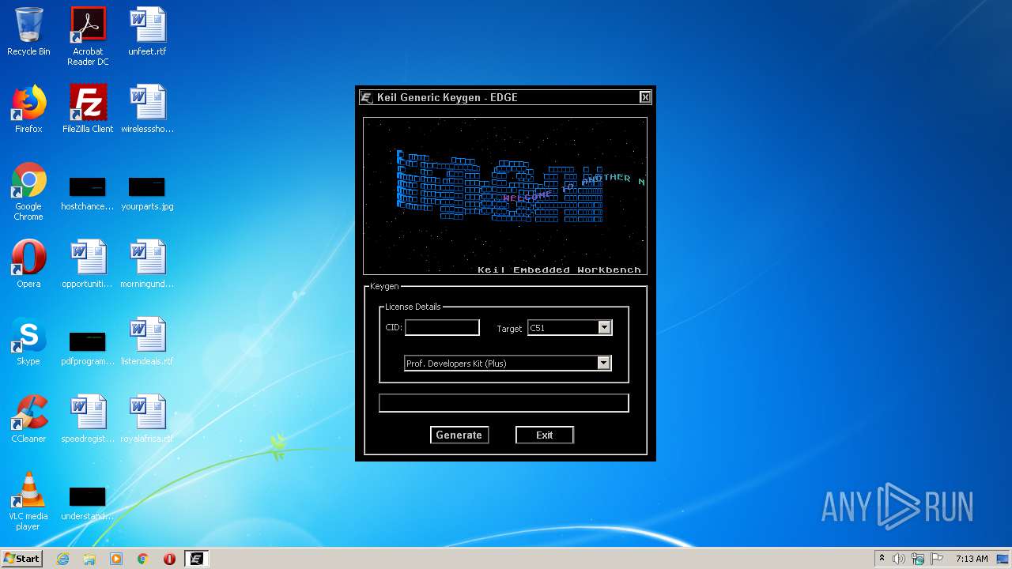Launch Firefox from the desktop
The width and height of the screenshot is (1012, 569).
[28, 109]
